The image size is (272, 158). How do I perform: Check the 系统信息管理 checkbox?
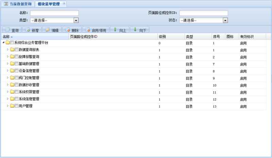16,99
